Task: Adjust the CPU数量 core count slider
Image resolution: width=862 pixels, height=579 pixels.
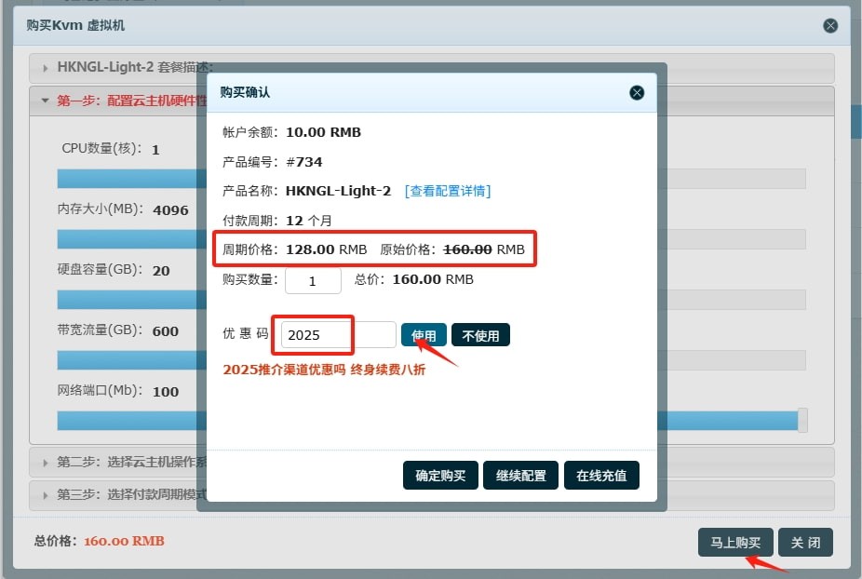Action: [130, 178]
